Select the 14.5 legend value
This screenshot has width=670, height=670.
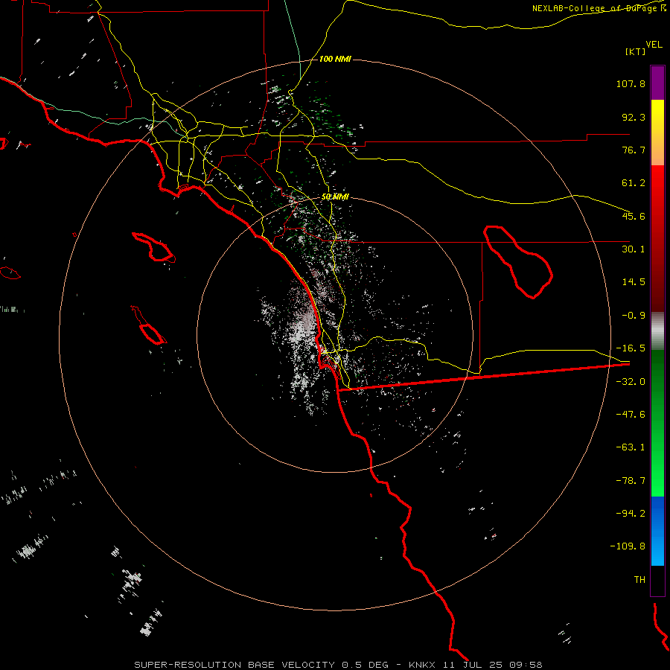(634, 282)
